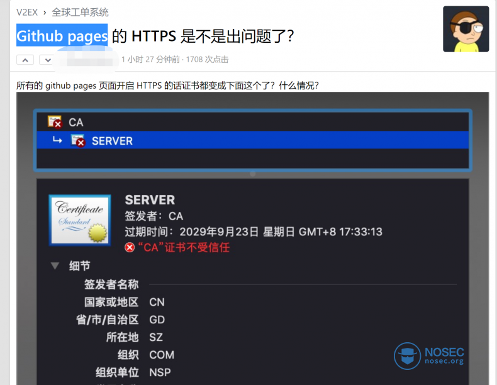Open the 全球工单系统 node link
Viewport: 497px width, 385px height.
80,13
